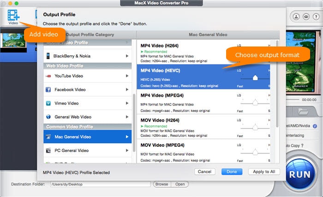Viewport: 323px width, 197px height.
Task: Select Vimeo Video category
Action: click(88, 103)
